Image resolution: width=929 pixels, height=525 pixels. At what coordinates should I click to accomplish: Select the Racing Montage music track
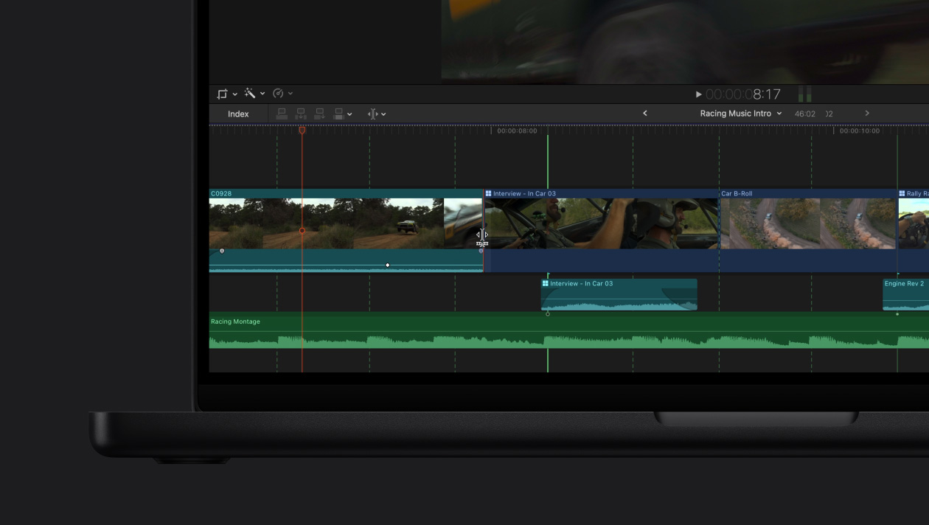[x=516, y=332]
